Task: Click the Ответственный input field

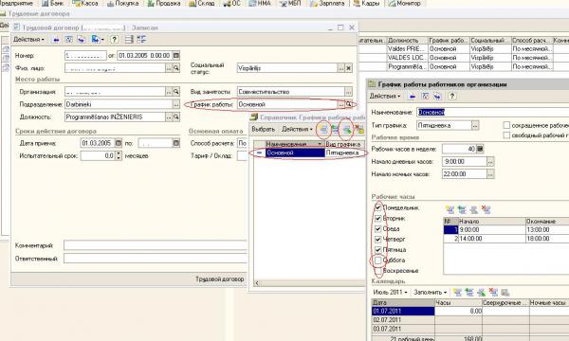Action: point(156,259)
